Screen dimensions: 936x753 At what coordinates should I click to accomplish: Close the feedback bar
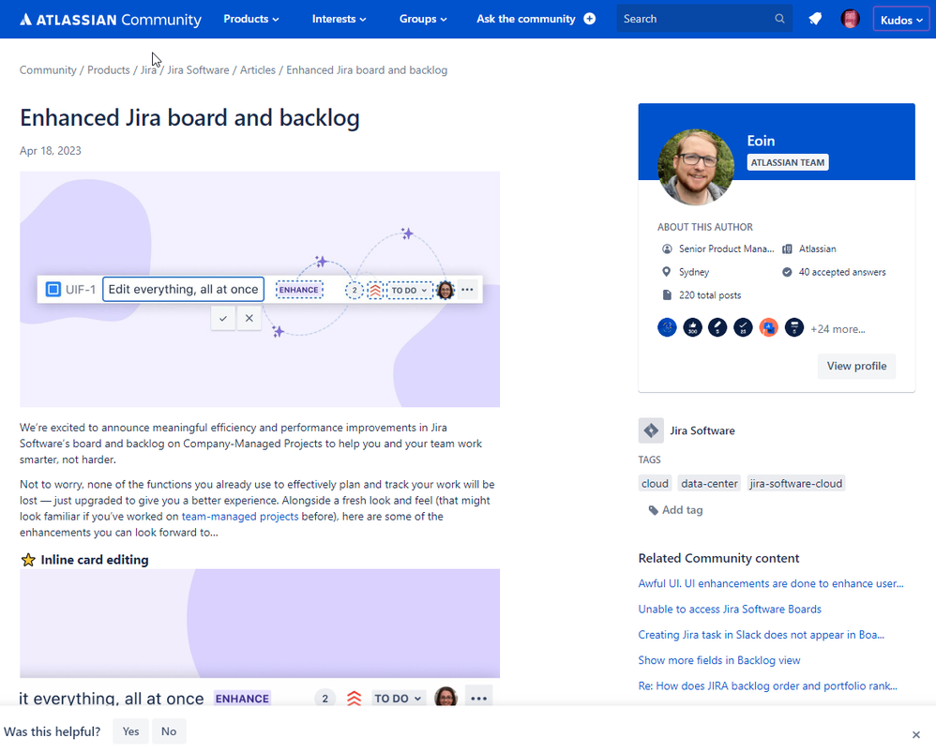pos(915,734)
